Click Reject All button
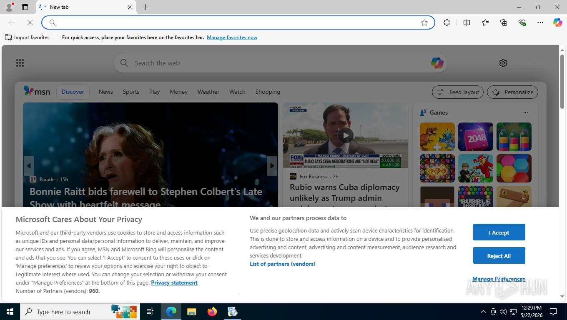 click(x=499, y=255)
